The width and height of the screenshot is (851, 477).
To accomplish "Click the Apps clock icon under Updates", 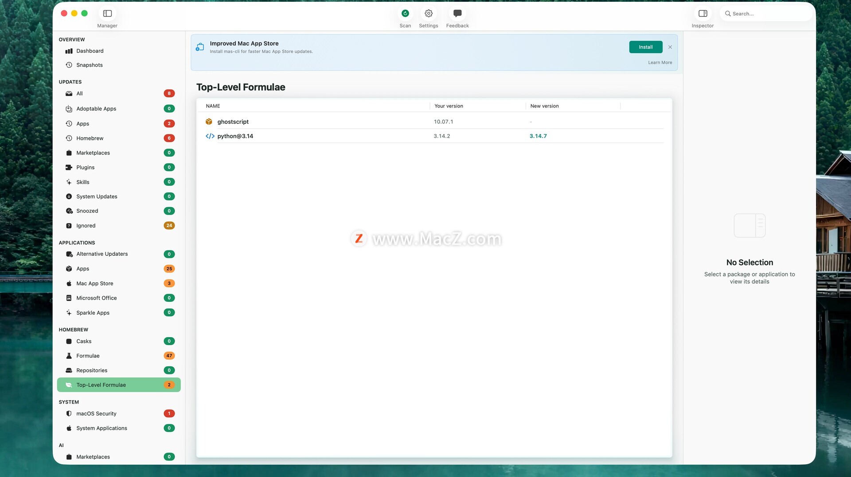I will tap(69, 124).
